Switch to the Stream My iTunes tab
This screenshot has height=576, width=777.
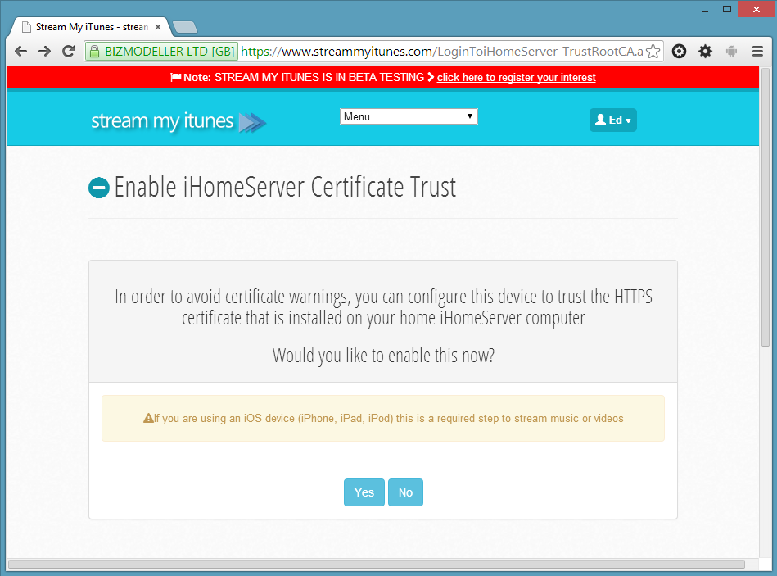pyautogui.click(x=92, y=27)
